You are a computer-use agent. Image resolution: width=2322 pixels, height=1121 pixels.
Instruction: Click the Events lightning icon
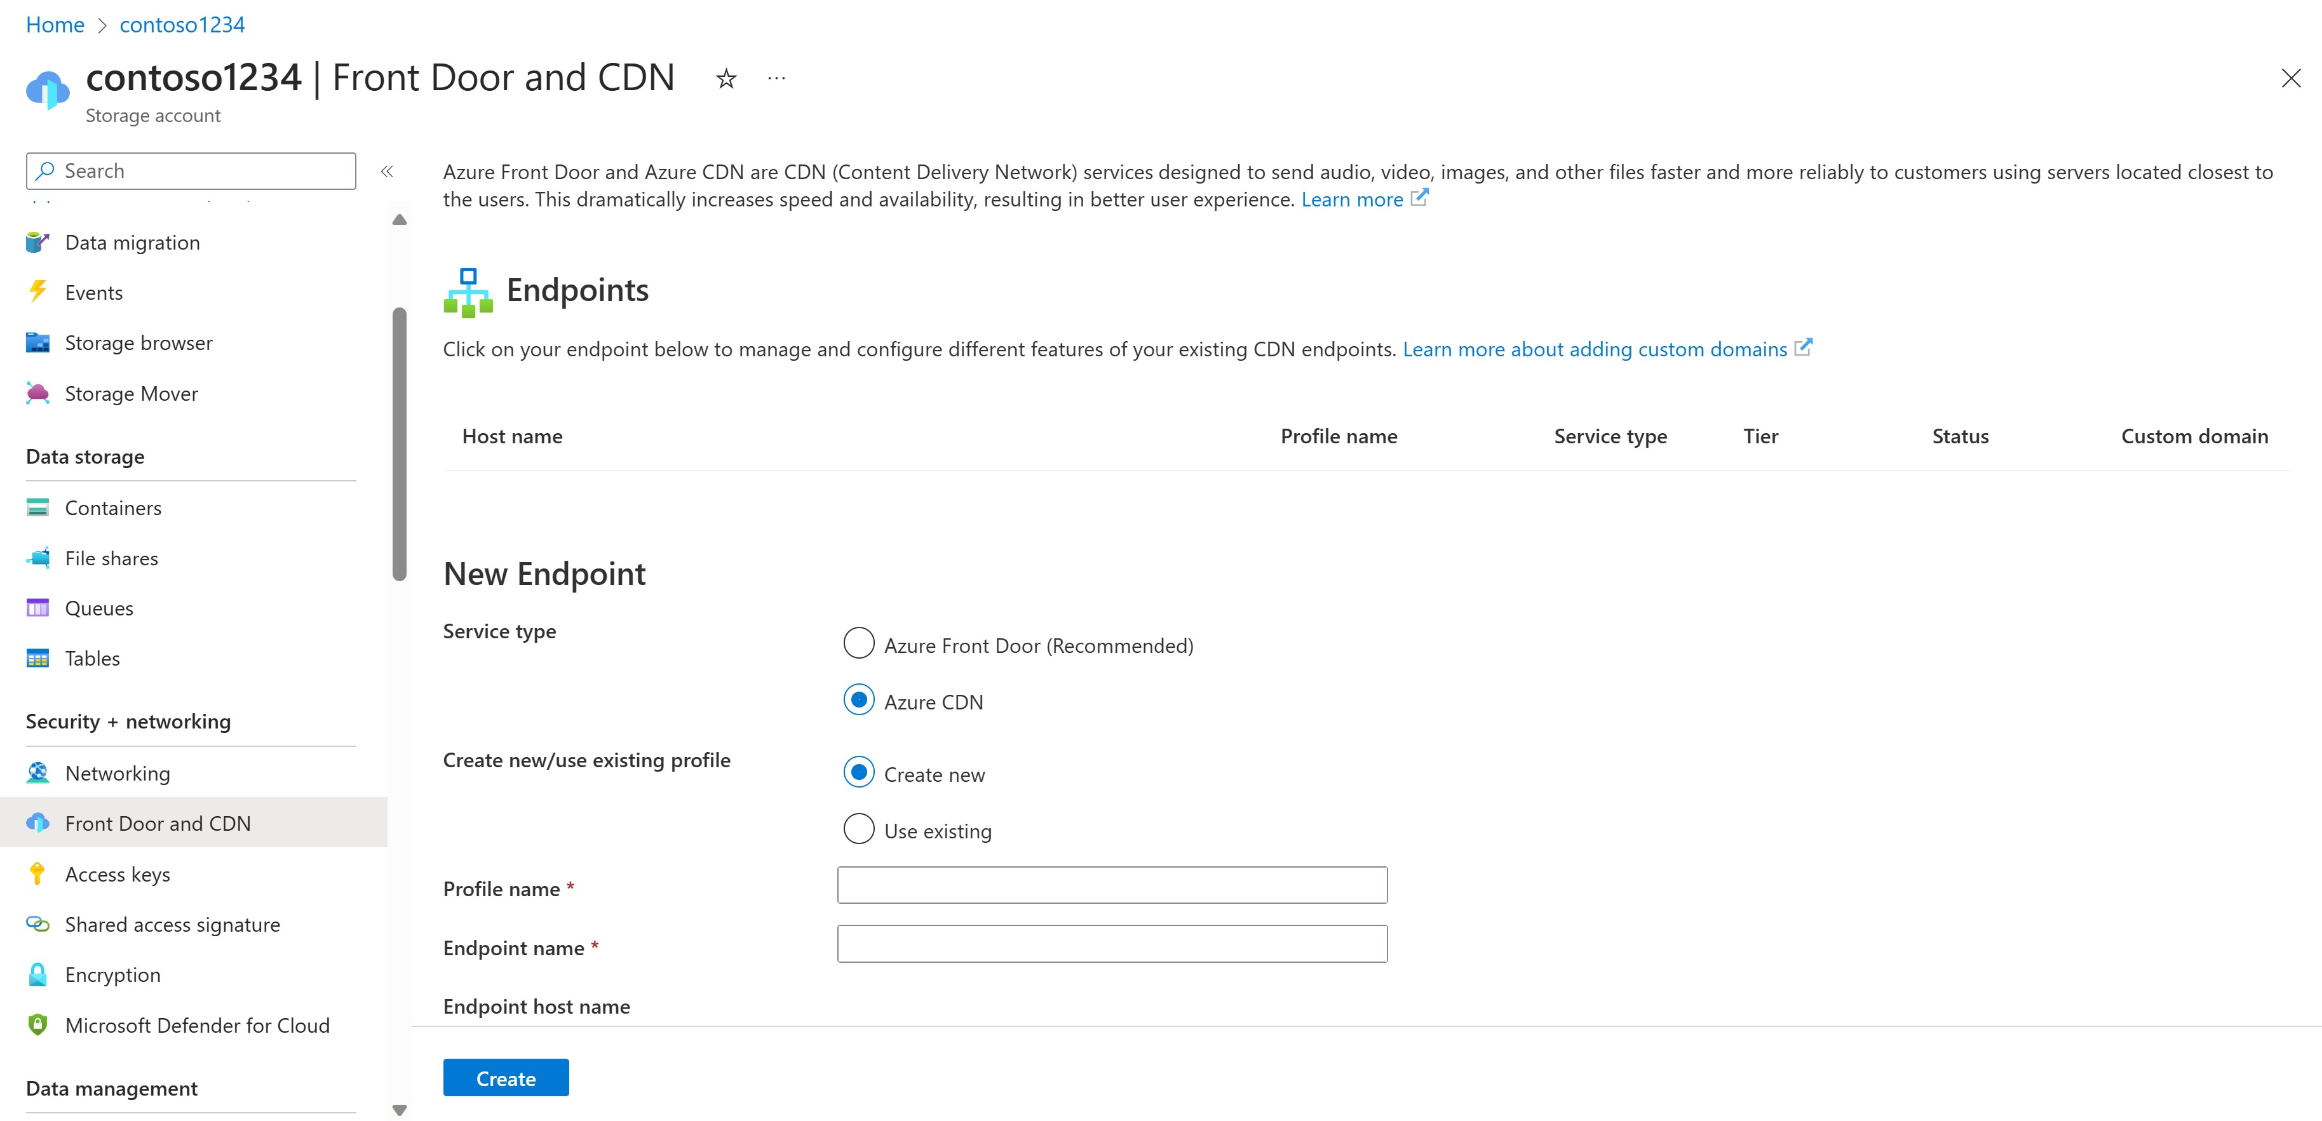click(38, 292)
